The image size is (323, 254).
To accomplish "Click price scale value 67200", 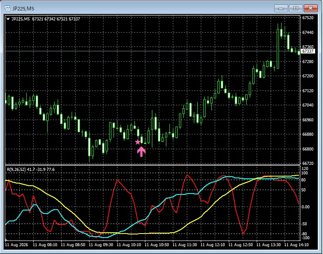I will 308,76.
